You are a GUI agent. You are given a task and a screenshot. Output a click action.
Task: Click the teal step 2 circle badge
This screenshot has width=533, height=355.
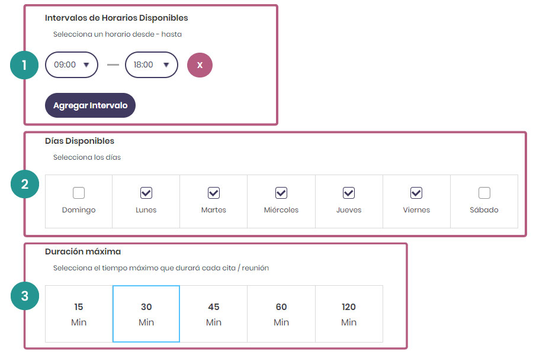(x=25, y=184)
